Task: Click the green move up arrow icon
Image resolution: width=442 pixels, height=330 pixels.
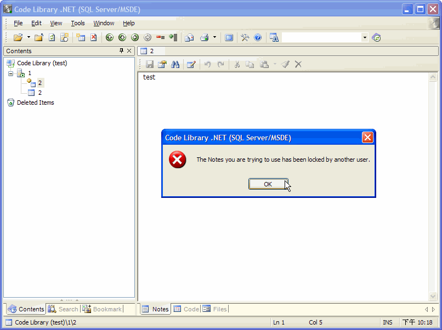Action: [x=109, y=37]
